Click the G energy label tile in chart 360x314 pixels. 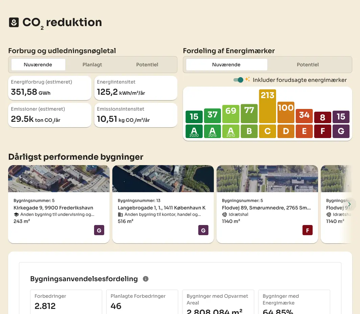[341, 131]
